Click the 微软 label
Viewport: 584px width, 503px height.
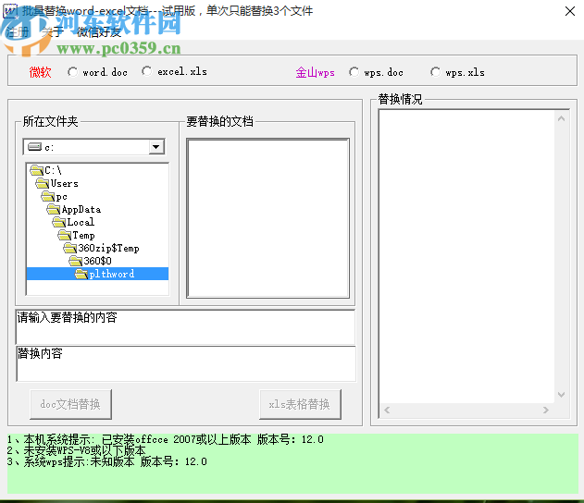pyautogui.click(x=40, y=72)
